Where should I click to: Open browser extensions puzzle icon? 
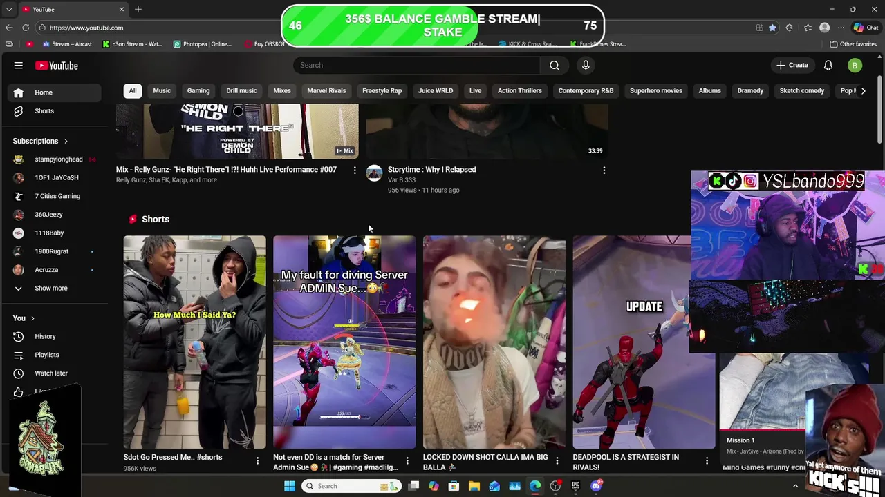(790, 28)
